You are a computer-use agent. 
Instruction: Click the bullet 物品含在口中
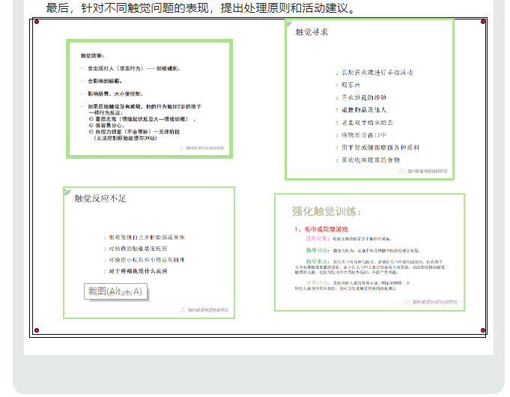362,135
